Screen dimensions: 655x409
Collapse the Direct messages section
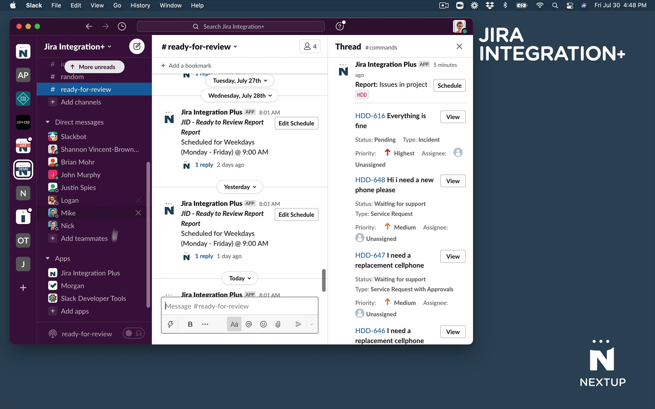pyautogui.click(x=48, y=122)
